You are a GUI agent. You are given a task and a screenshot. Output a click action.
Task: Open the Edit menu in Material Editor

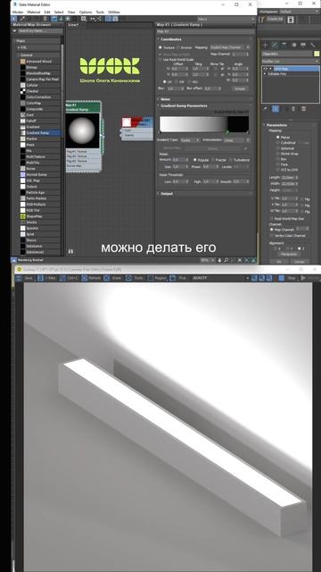[x=47, y=12]
